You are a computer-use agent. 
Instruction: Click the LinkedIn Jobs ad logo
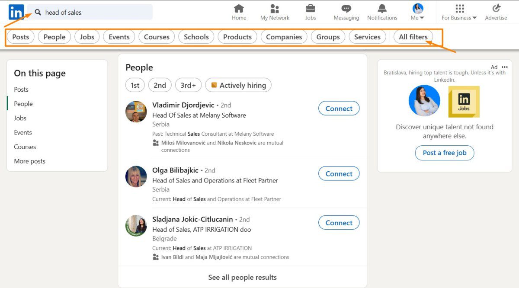(x=464, y=102)
